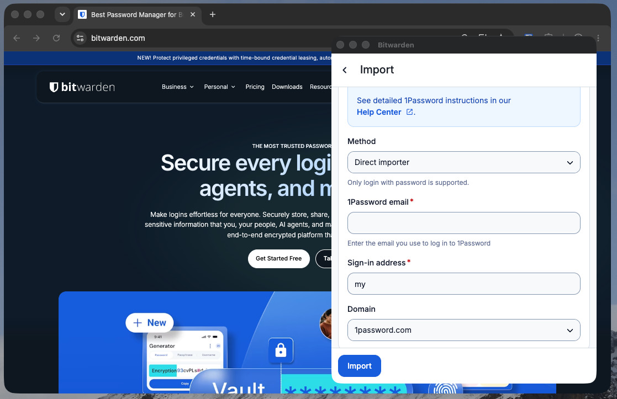This screenshot has height=399, width=617.
Task: Expand the Method dropdown
Action: [463, 162]
